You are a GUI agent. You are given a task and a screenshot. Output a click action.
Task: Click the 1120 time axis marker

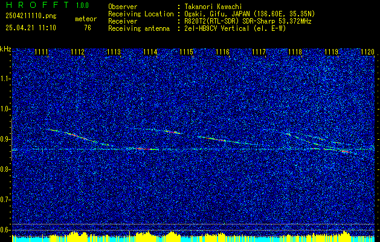(367, 52)
